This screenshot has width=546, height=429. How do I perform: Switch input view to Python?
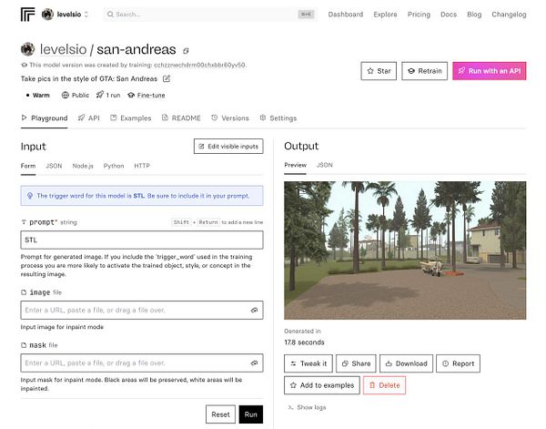click(x=114, y=166)
